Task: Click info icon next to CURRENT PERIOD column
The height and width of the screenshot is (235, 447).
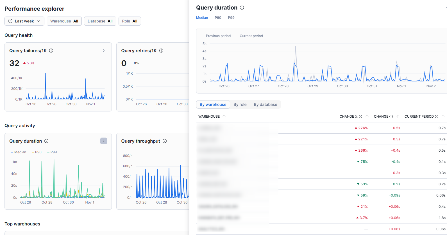Action: 437,117
